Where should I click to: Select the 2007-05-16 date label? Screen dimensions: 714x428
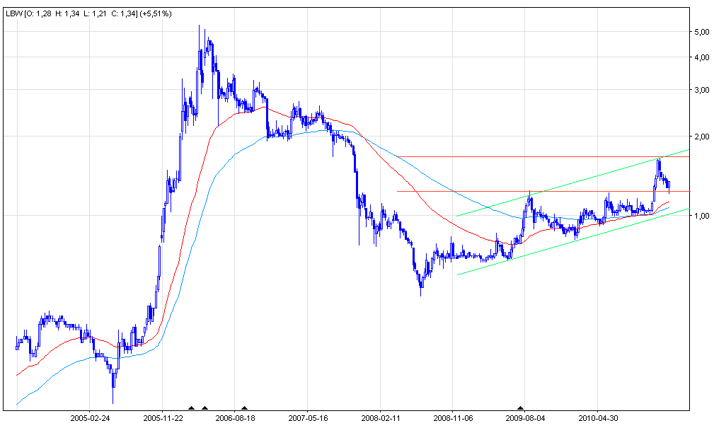point(307,417)
